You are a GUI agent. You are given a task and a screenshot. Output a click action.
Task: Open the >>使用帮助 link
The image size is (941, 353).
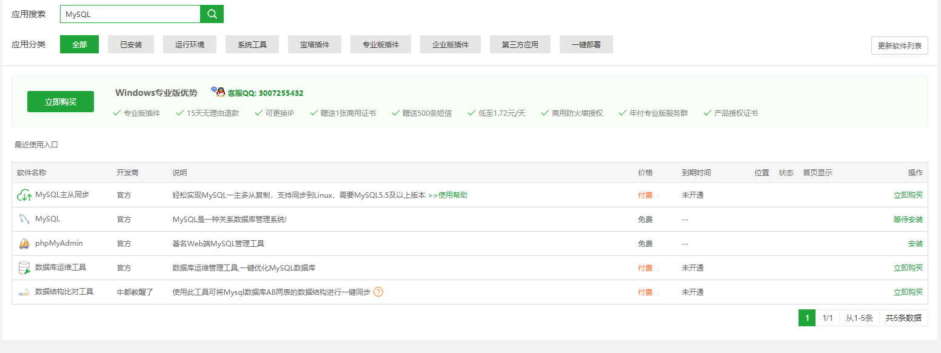pos(447,195)
